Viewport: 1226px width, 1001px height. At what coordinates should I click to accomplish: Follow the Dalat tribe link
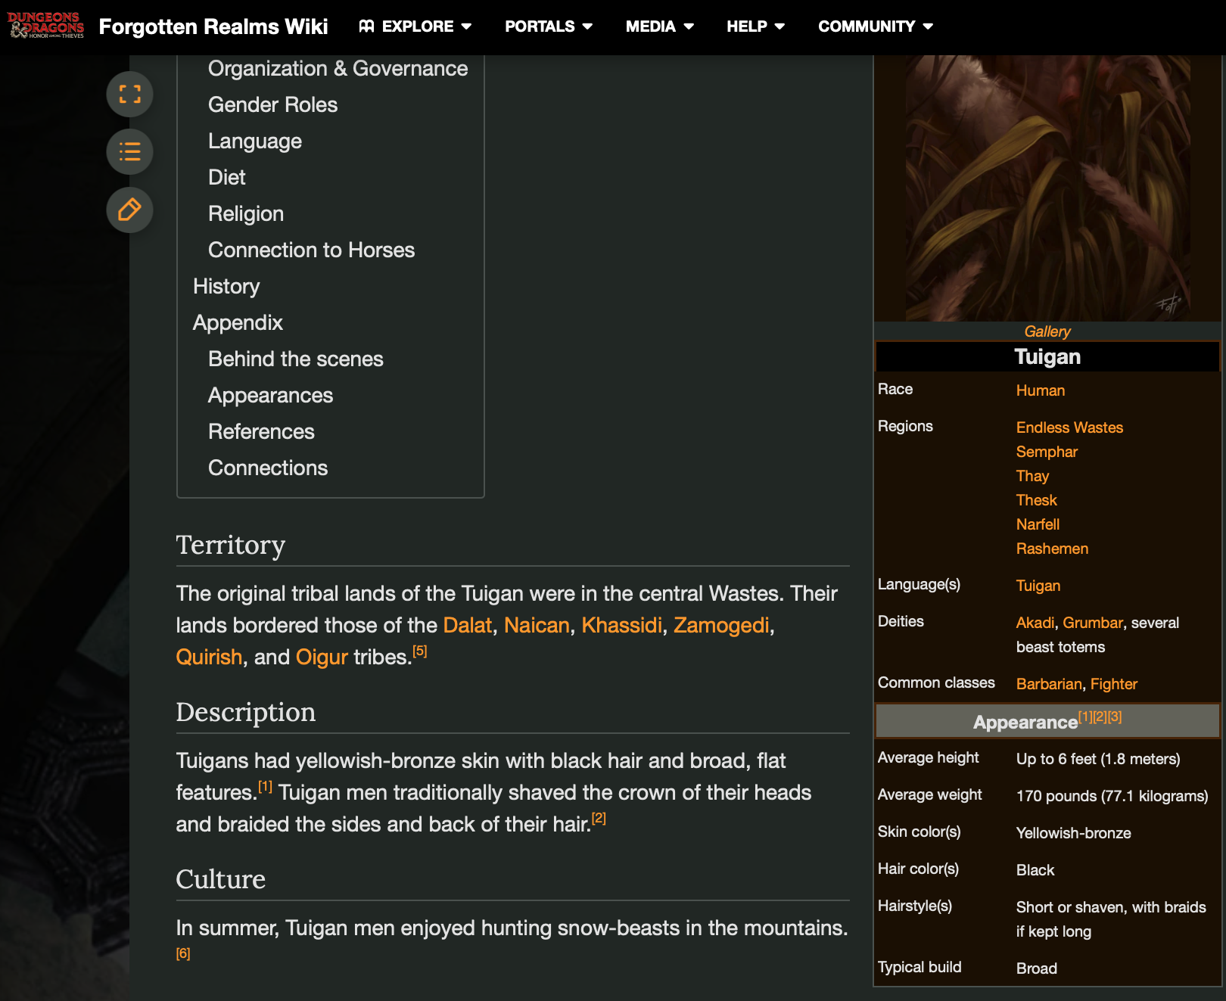(467, 625)
